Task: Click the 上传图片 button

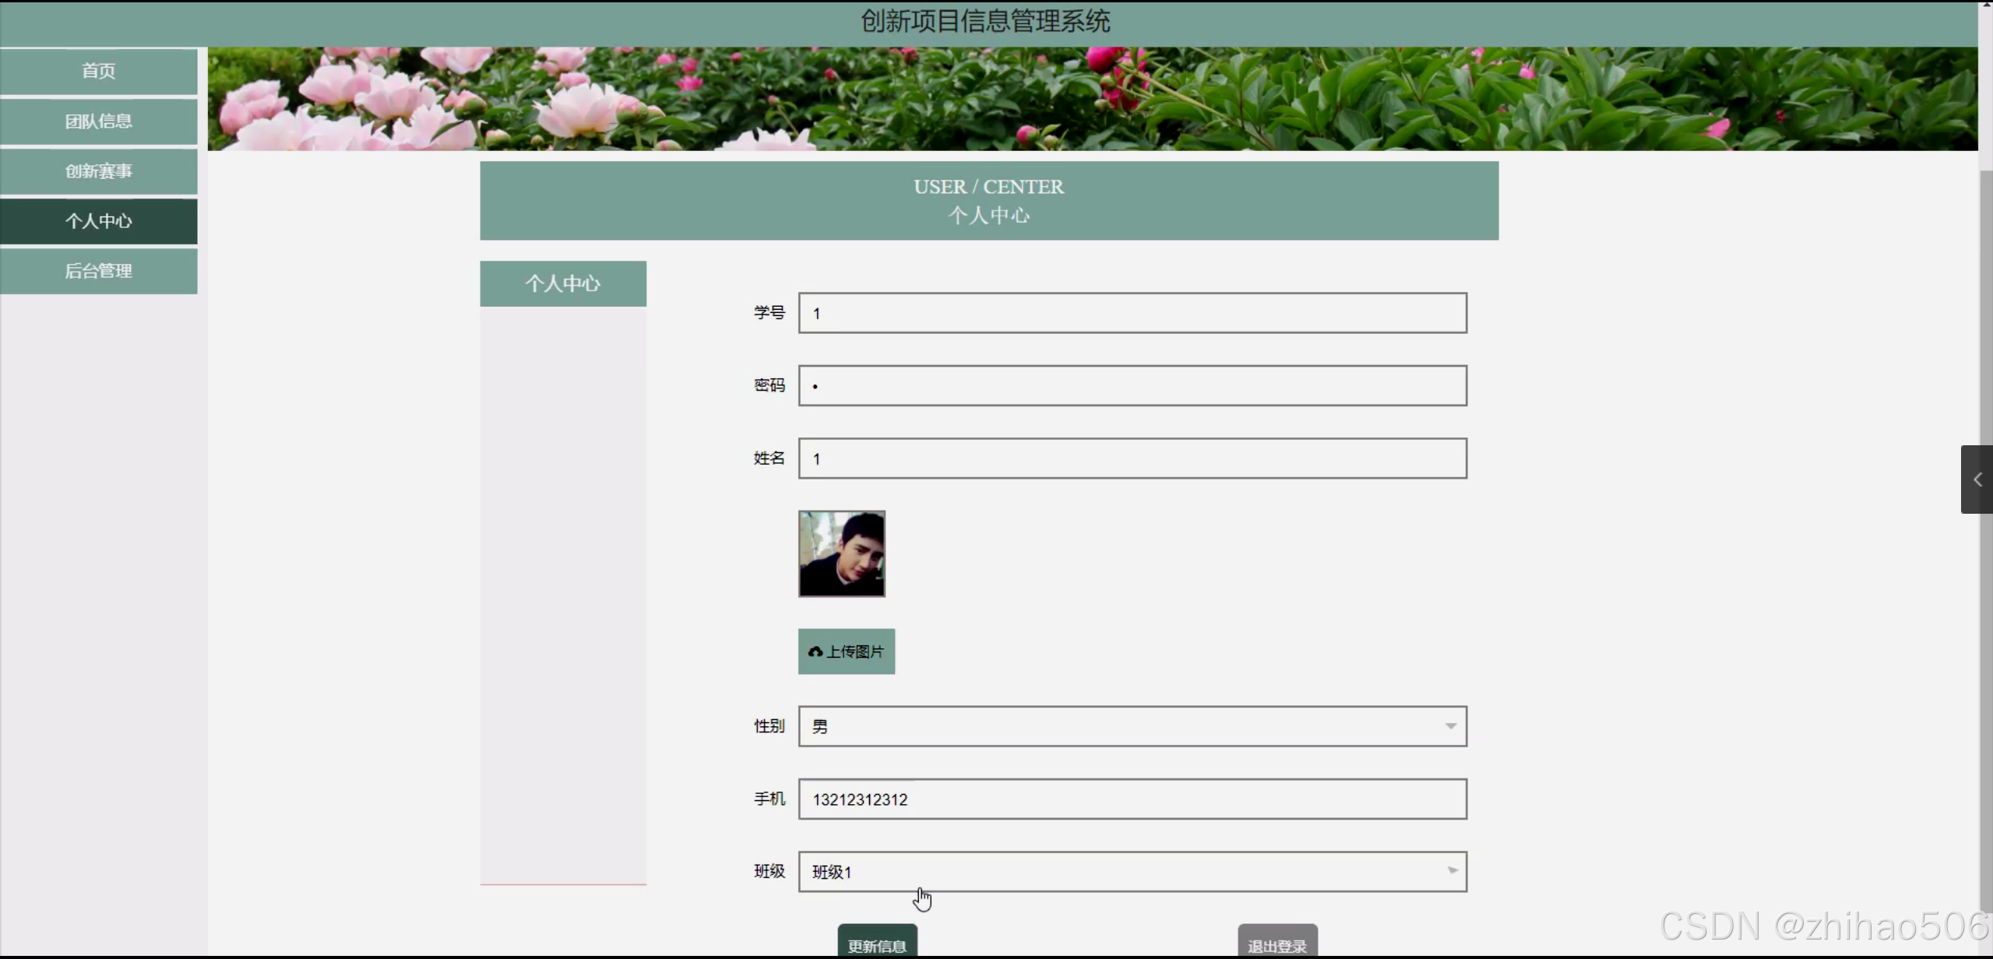Action: tap(847, 652)
